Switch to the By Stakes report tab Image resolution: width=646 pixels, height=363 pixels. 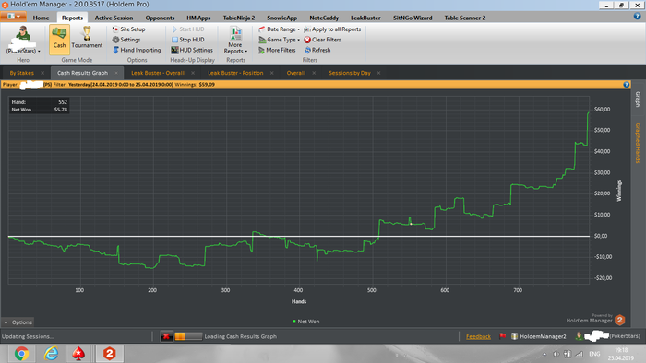click(x=22, y=73)
